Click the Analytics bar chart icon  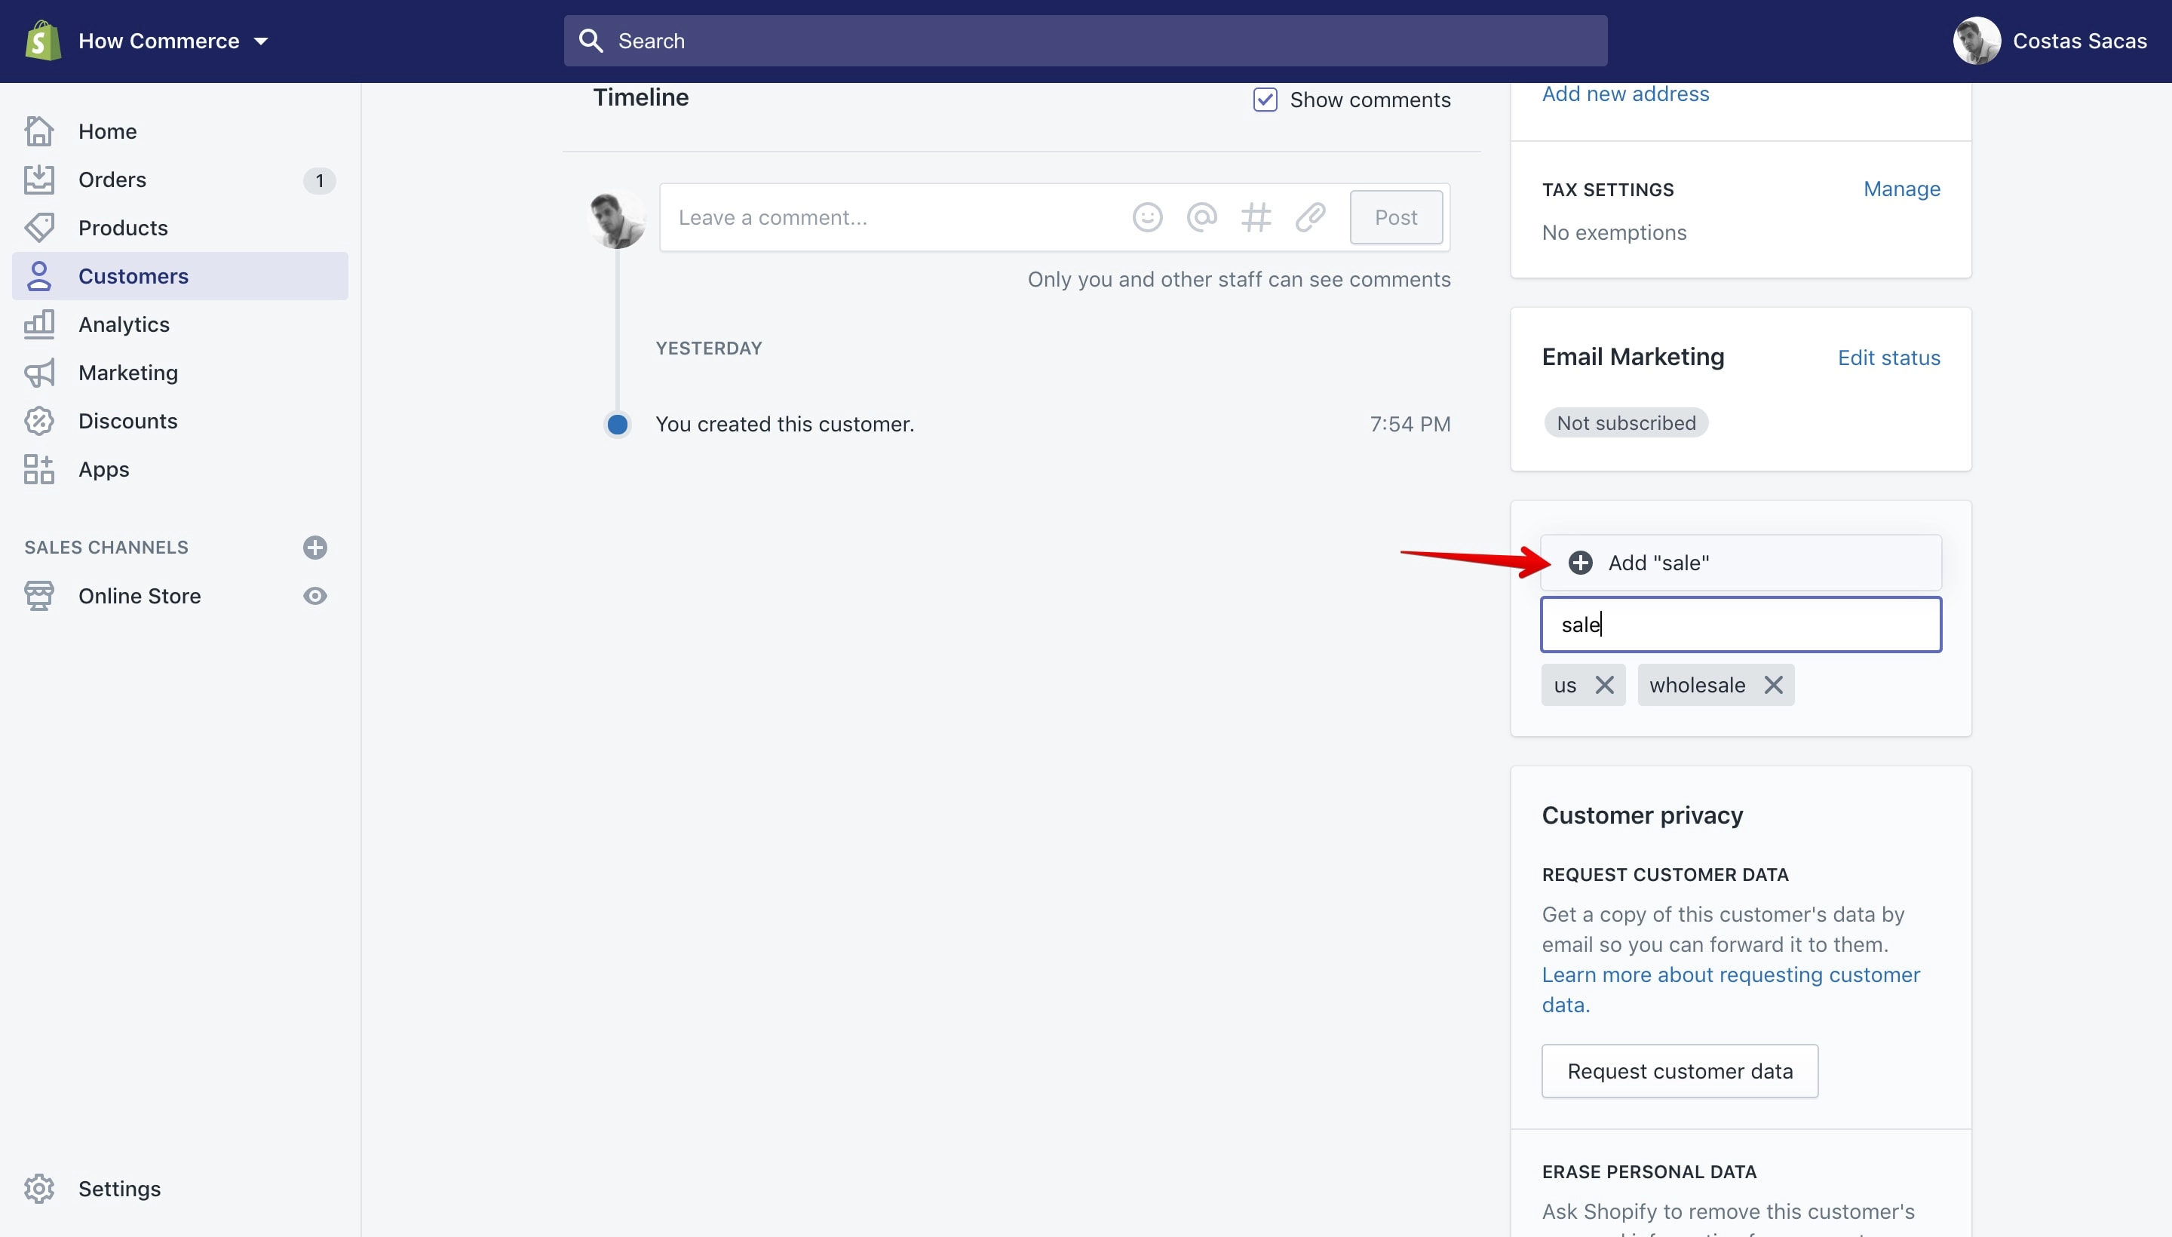pyautogui.click(x=39, y=324)
